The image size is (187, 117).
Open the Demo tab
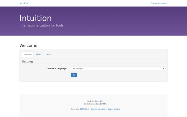pyautogui.click(x=48, y=54)
